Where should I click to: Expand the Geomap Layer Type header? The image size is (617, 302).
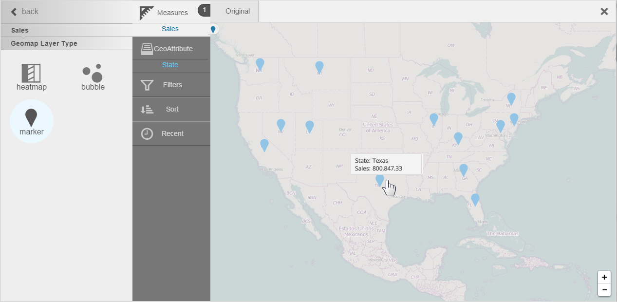pyautogui.click(x=44, y=44)
